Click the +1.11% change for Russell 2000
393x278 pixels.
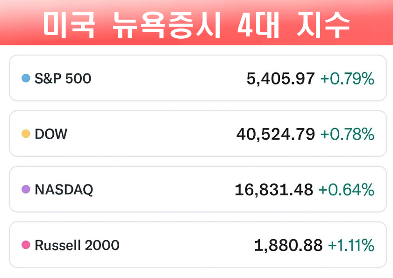click(351, 245)
